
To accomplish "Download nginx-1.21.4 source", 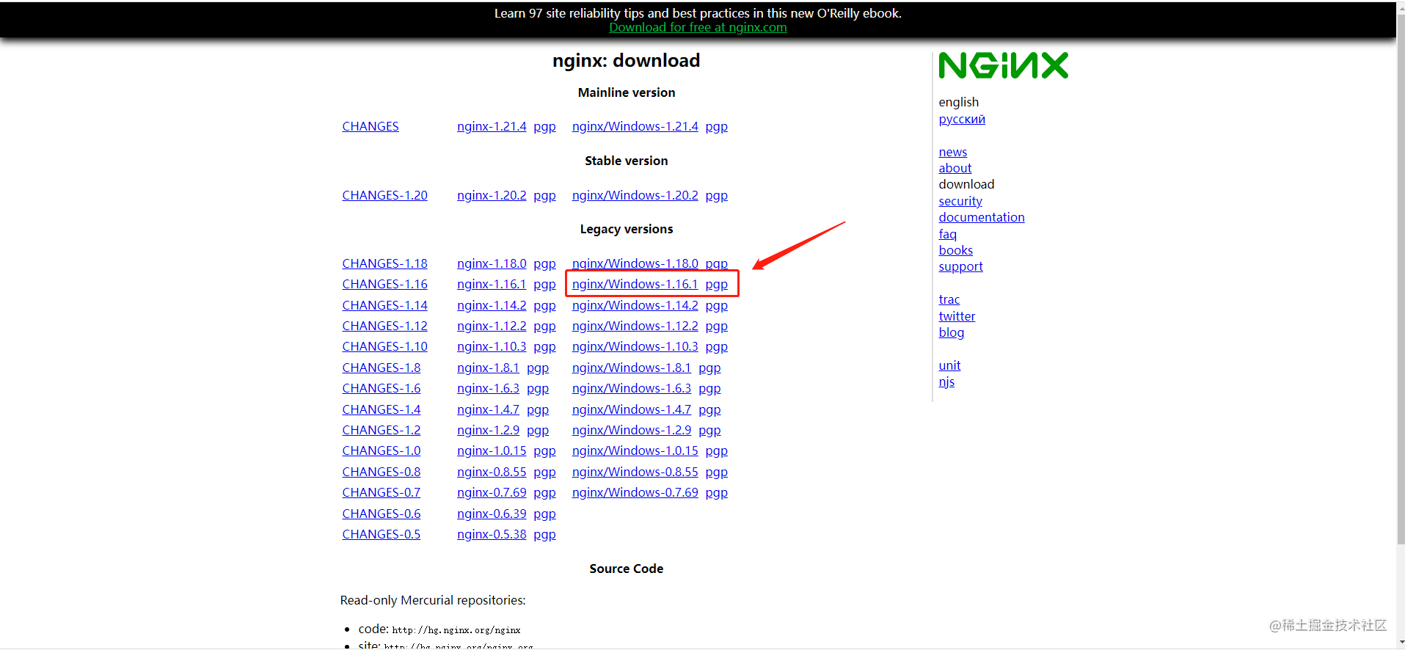I will (492, 126).
